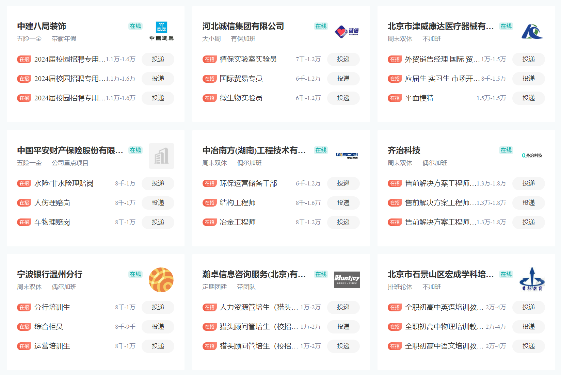Click the 在招 tag next to 平面模特
This screenshot has height=375, width=561.
point(395,98)
